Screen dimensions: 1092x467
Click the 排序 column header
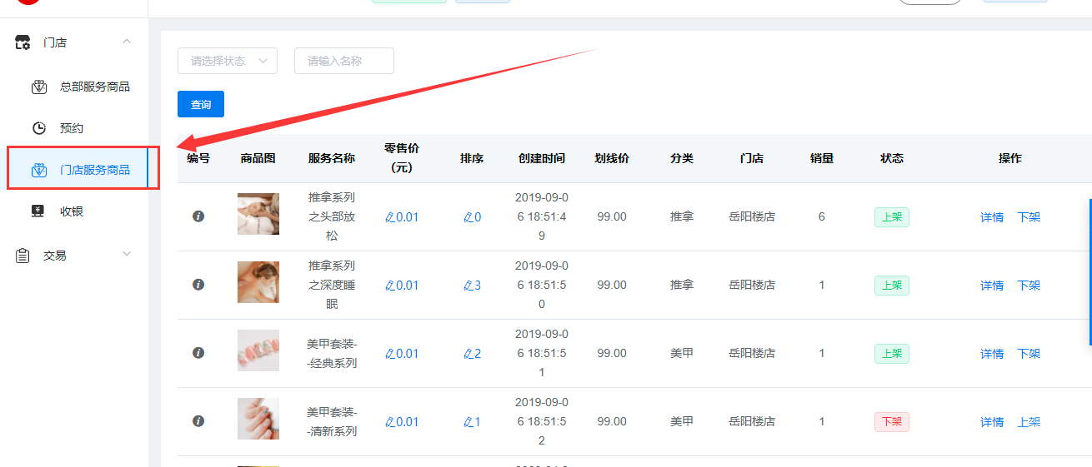click(x=472, y=158)
